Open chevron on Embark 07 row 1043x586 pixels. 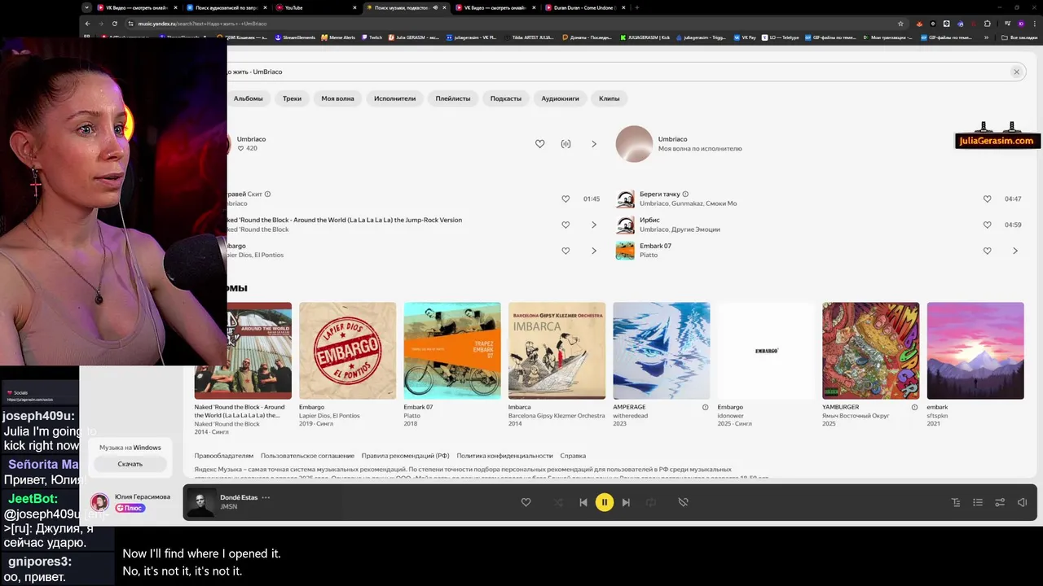click(x=1015, y=251)
